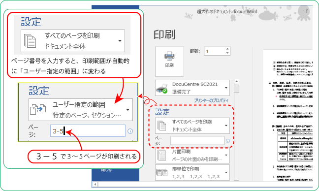Expand the enlarged ユーザー指定の範囲 dropdown
The height and width of the screenshot is (191, 319).
coord(81,110)
